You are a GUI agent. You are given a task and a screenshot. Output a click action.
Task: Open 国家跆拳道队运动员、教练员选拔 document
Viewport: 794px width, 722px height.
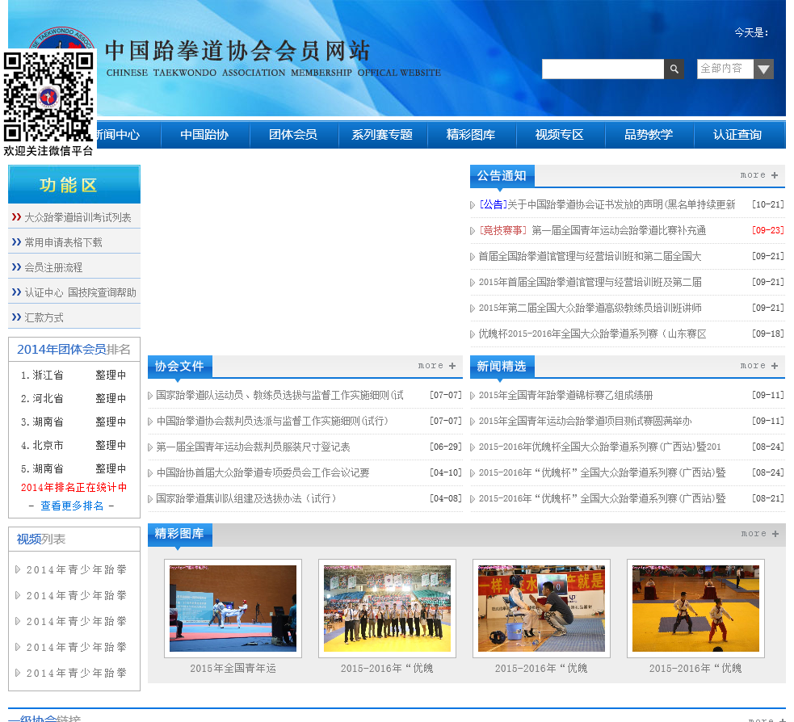pyautogui.click(x=280, y=395)
